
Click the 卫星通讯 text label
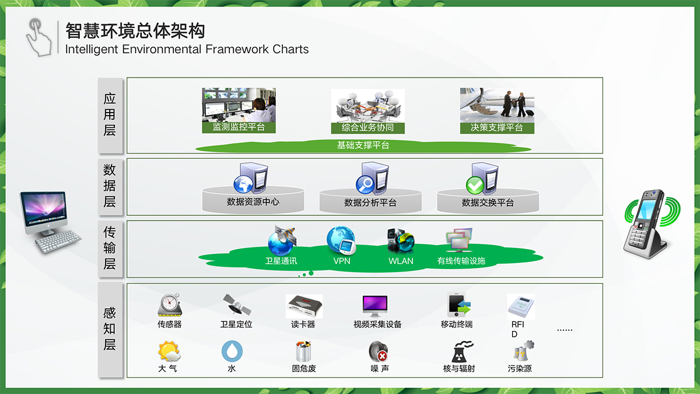tap(281, 261)
